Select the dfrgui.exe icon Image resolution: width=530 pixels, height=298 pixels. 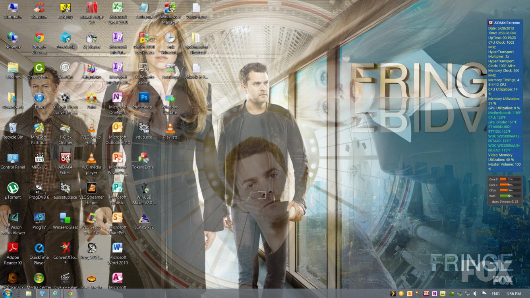tap(92, 71)
